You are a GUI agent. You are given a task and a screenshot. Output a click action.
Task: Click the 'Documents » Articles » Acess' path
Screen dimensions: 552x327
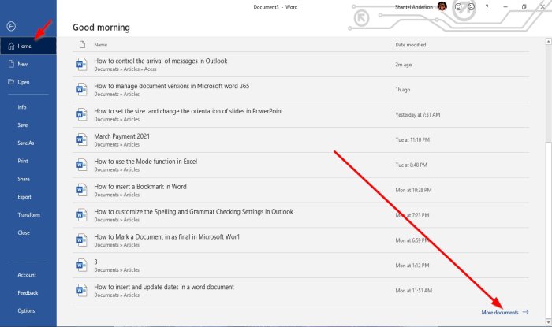tap(125, 69)
